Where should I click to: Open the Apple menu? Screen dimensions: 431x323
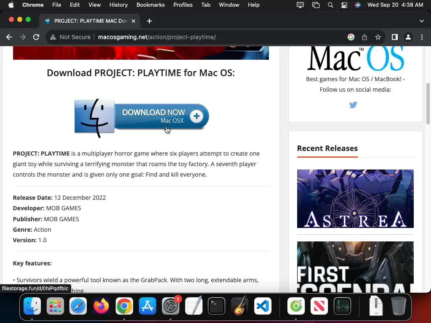point(11,5)
